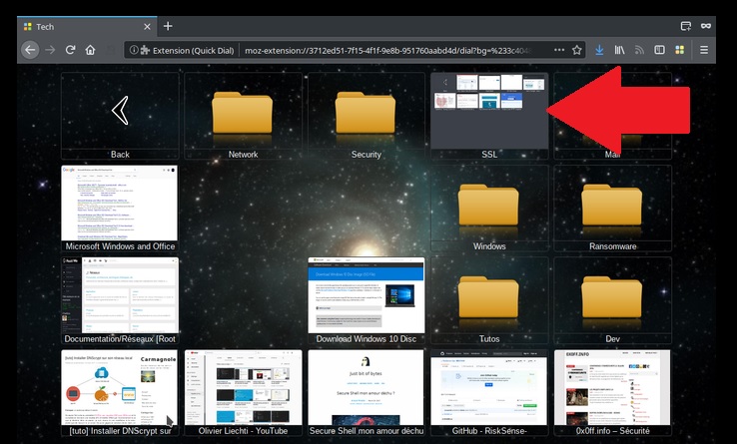Go back using the Back dial tile

point(120,111)
